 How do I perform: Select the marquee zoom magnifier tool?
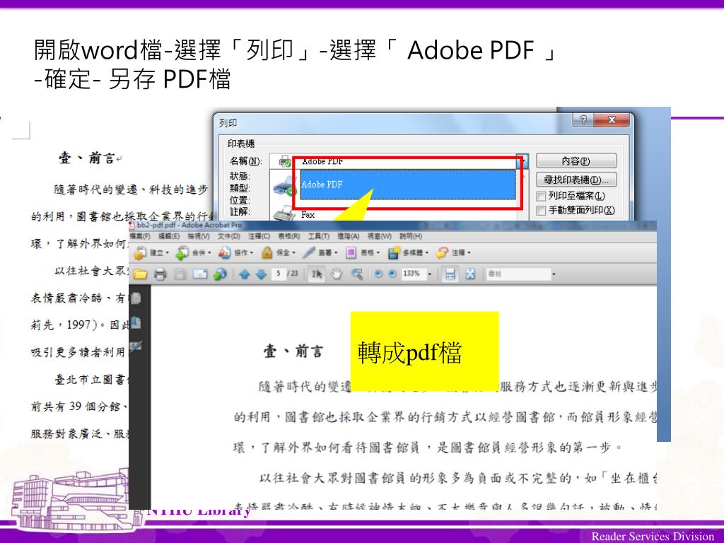tap(356, 274)
